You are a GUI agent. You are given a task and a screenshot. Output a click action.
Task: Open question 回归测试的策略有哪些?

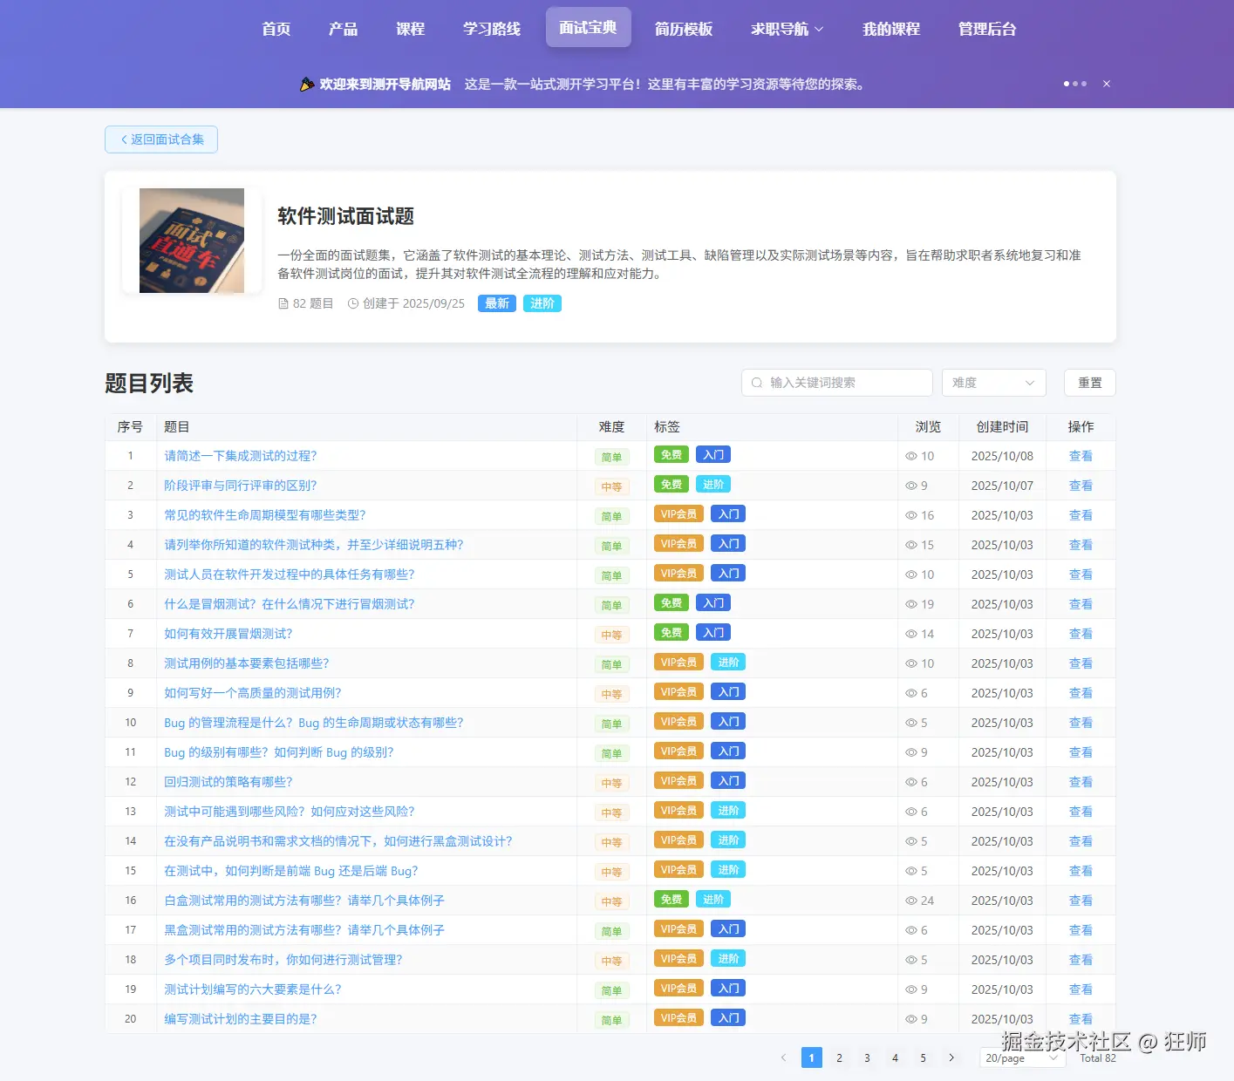[x=228, y=782]
